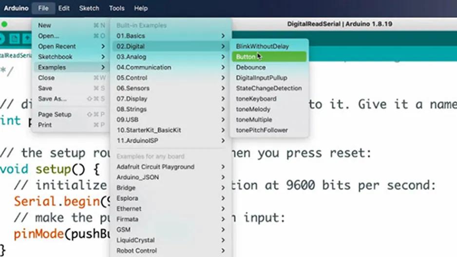This screenshot has height=257, width=457.
Task: Choose Save in the File menu
Action: pyautogui.click(x=71, y=88)
